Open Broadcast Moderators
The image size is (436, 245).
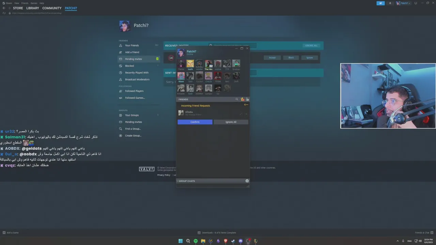click(137, 79)
